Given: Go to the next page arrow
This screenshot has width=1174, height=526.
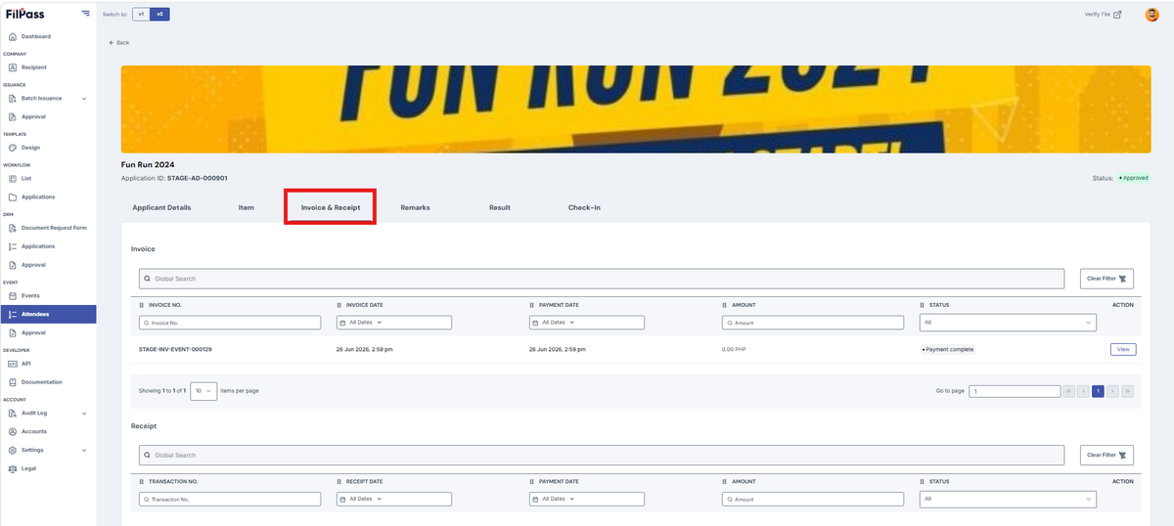Looking at the screenshot, I should pos(1112,391).
